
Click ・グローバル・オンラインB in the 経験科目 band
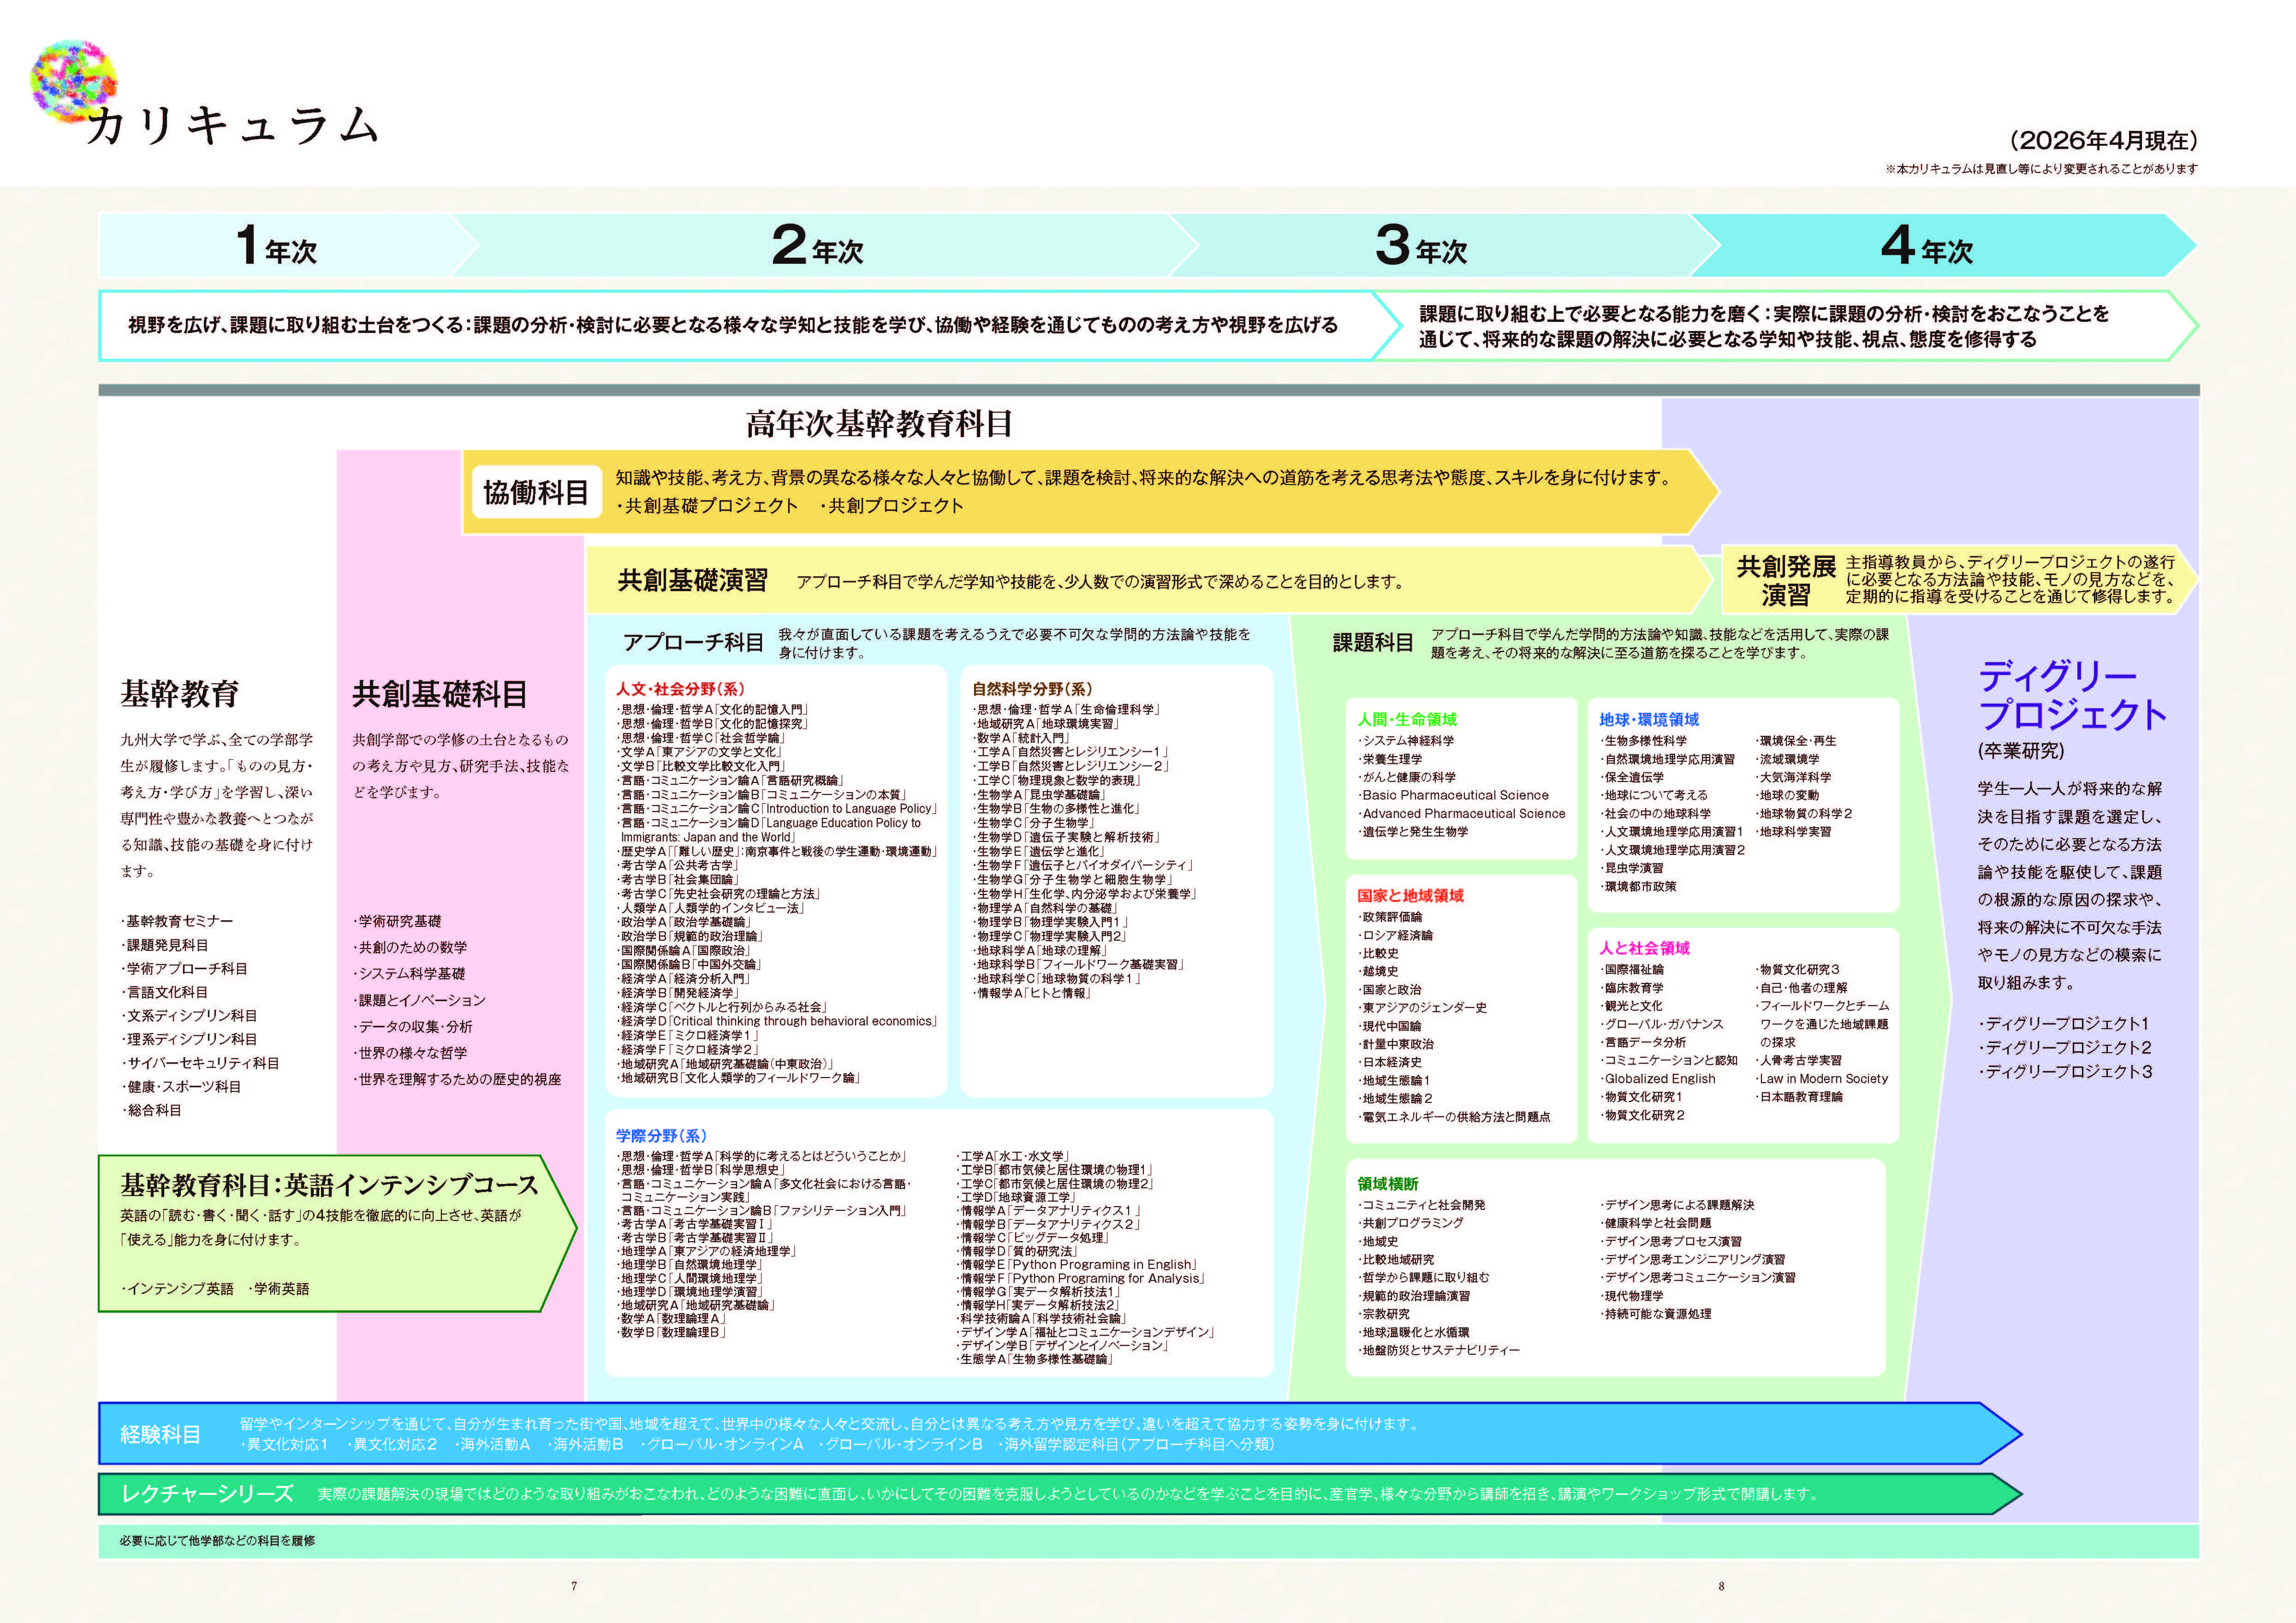tap(901, 1445)
